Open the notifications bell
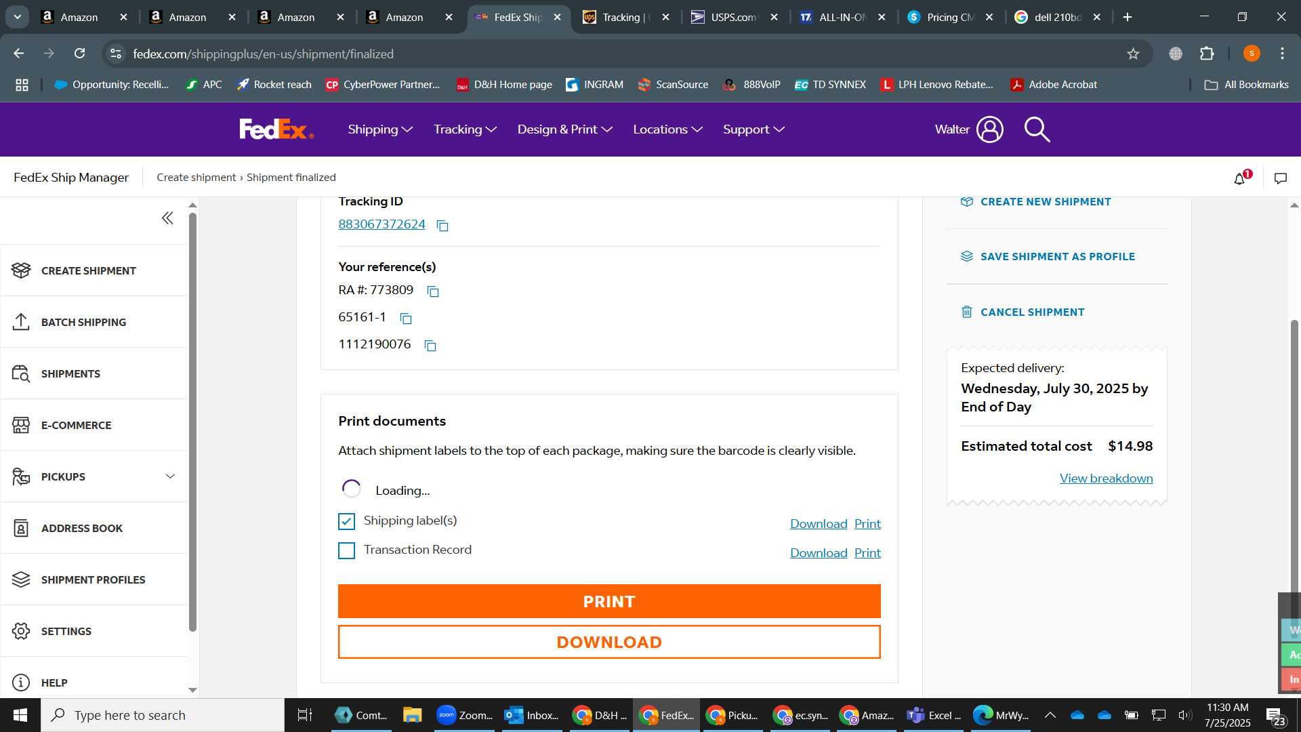 point(1240,179)
